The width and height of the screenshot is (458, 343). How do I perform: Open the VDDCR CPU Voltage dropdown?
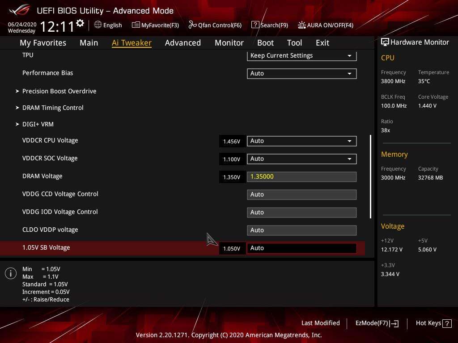[x=301, y=141]
